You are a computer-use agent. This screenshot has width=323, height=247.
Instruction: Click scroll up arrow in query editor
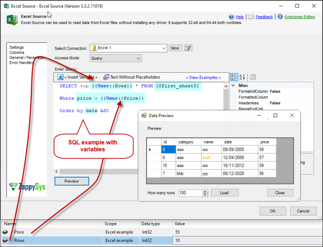point(226,86)
